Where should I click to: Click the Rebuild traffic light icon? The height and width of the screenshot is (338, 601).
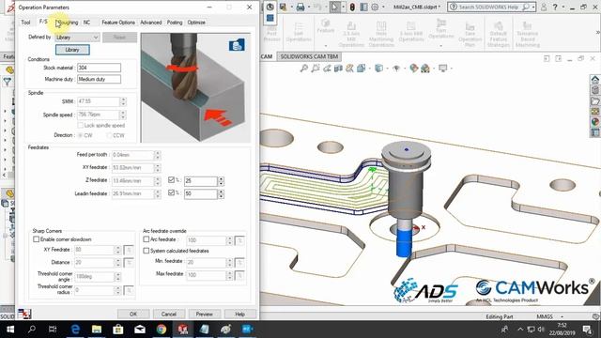click(x=352, y=7)
